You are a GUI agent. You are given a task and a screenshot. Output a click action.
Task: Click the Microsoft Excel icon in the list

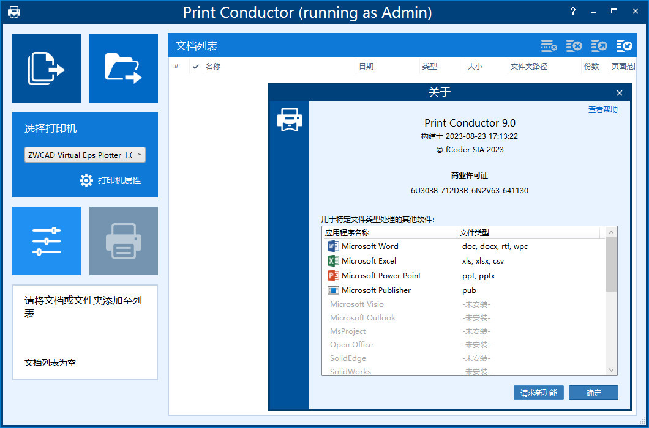[333, 261]
